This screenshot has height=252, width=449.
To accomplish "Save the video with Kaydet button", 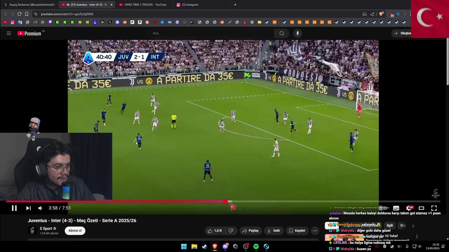I will click(297, 231).
